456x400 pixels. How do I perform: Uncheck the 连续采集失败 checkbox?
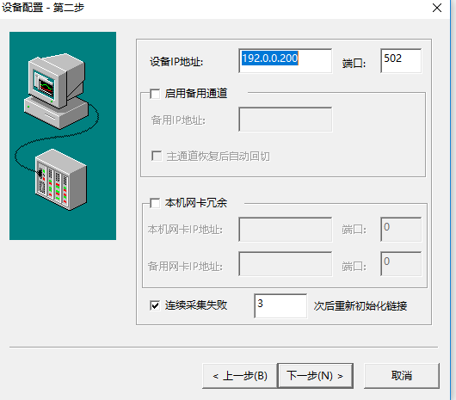point(155,305)
